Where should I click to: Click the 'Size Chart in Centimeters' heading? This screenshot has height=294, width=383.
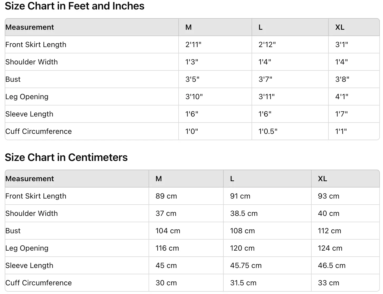click(x=66, y=157)
